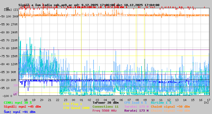Click the Connections 11 legend entry
Screen dimensions: 212x114
tap(105, 107)
